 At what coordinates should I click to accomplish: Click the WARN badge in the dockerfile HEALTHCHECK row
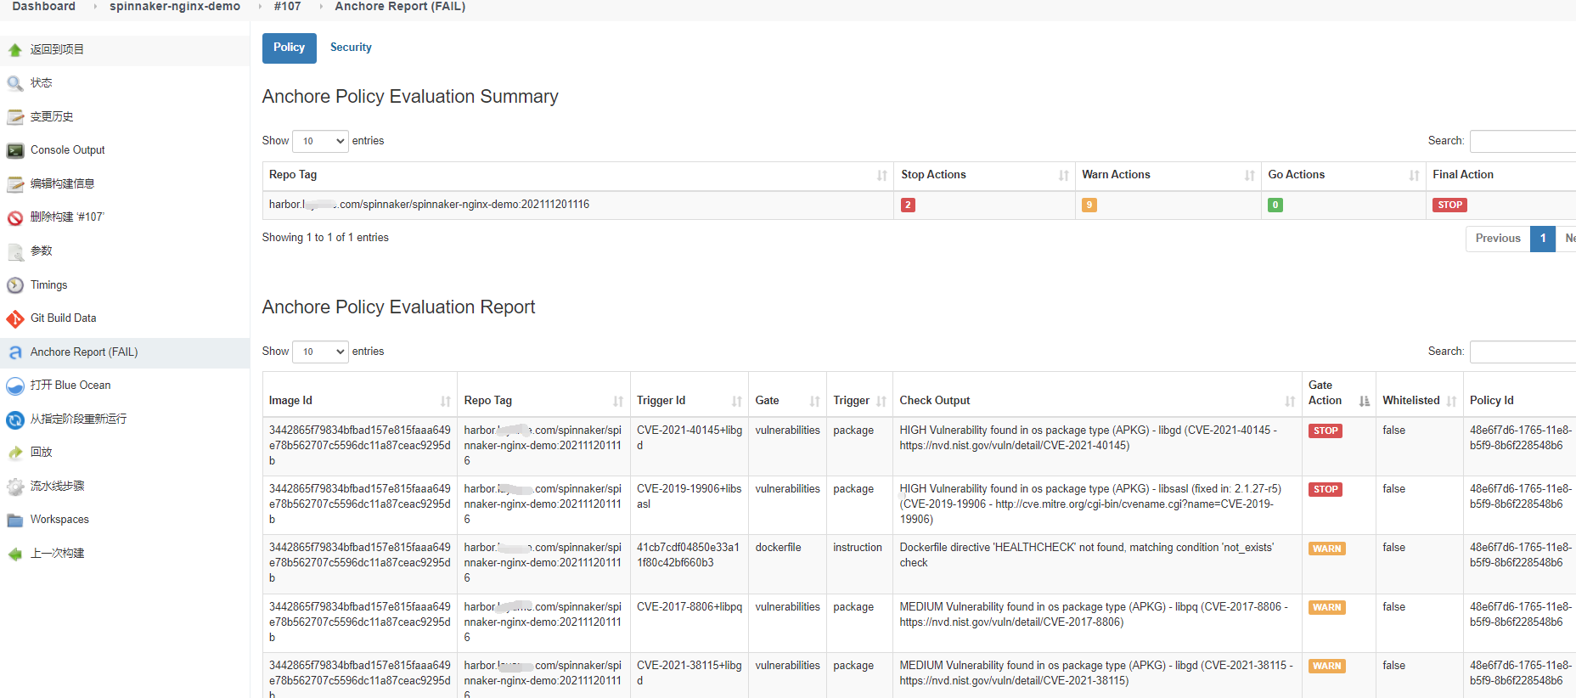point(1327,549)
